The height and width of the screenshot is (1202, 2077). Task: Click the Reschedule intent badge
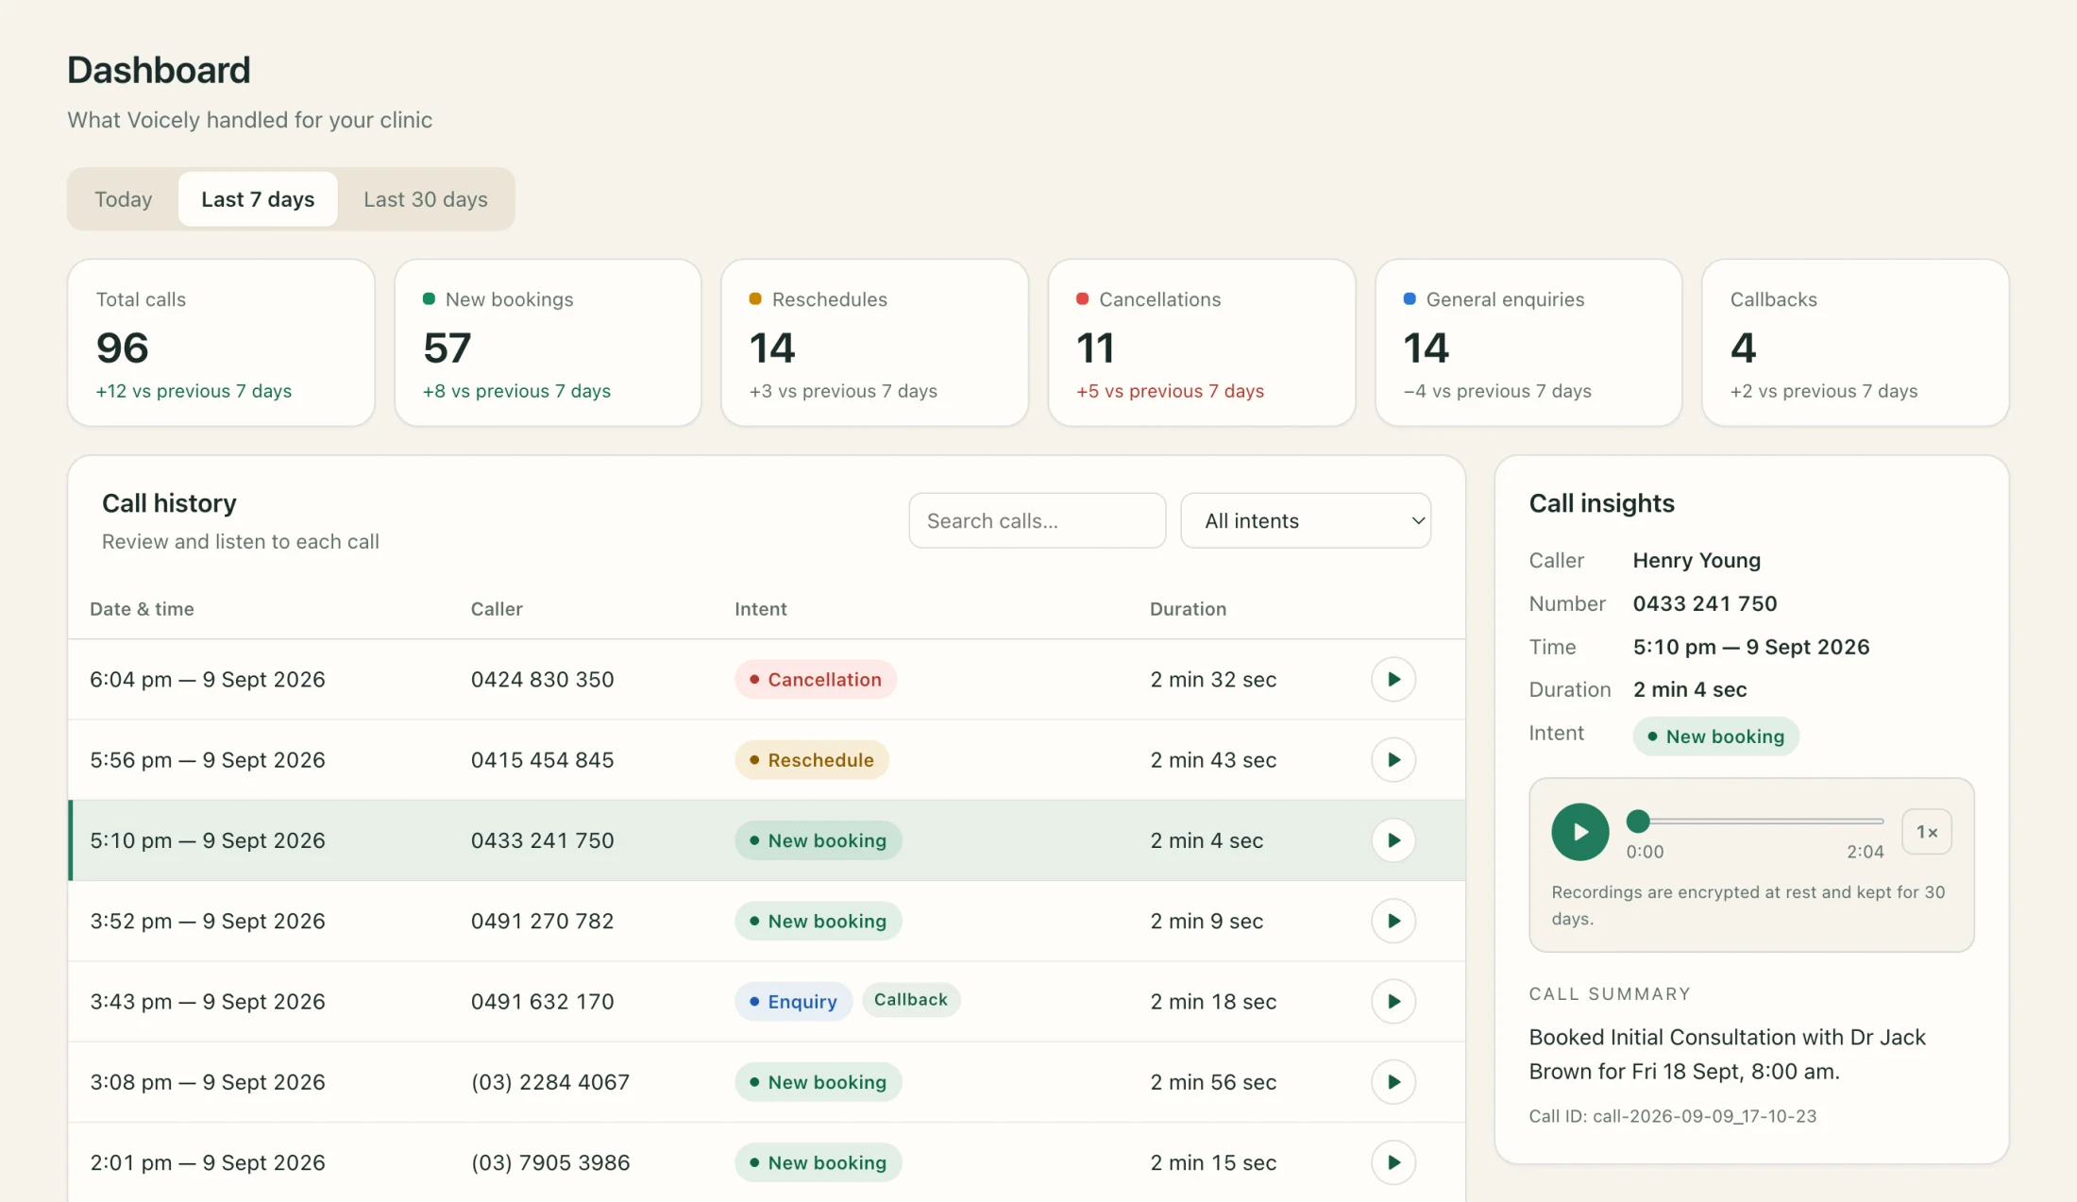[812, 759]
